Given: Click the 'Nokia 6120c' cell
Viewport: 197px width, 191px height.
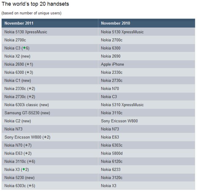Looking at the screenshot, I should coord(147,161).
